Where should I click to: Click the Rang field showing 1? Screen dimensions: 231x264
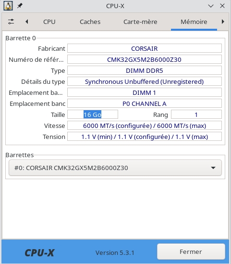(x=196, y=115)
